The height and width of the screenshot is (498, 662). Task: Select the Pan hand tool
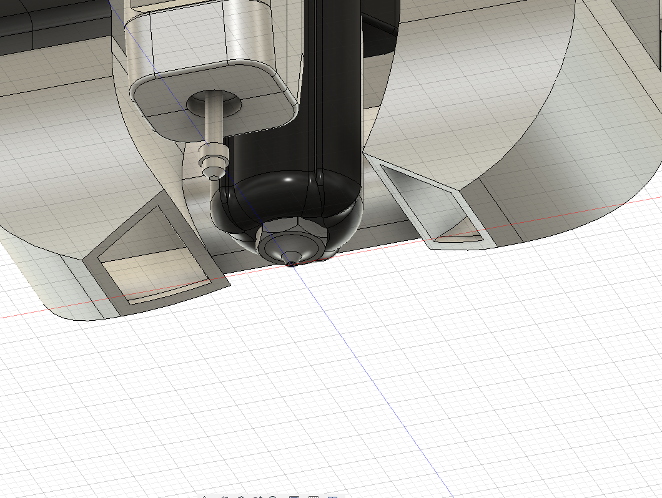tap(241, 497)
